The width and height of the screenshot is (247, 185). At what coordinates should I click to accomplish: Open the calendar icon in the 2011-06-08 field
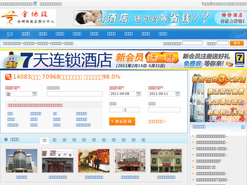(139, 94)
